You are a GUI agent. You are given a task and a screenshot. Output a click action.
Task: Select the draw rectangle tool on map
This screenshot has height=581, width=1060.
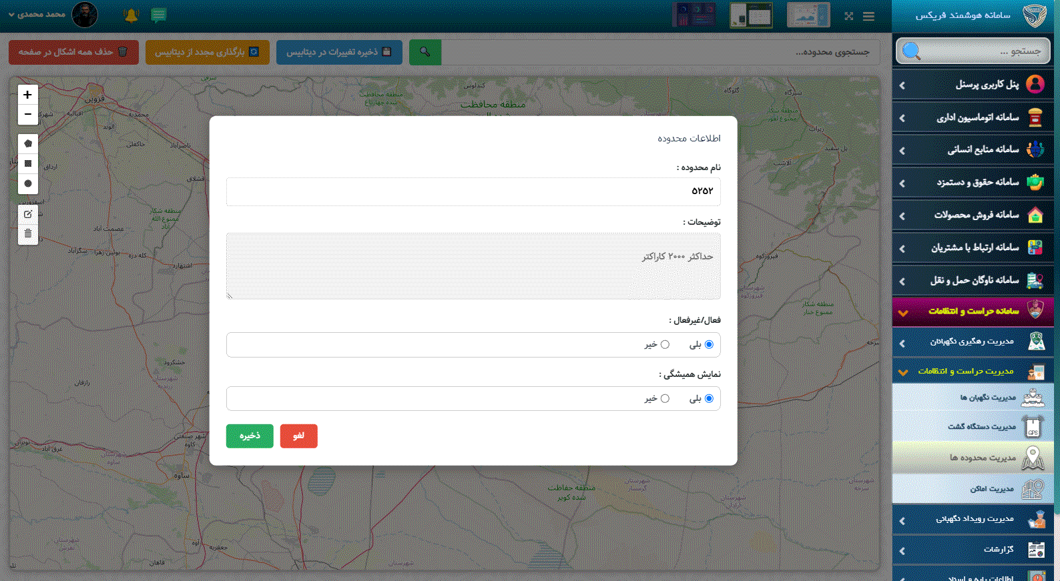pos(28,163)
